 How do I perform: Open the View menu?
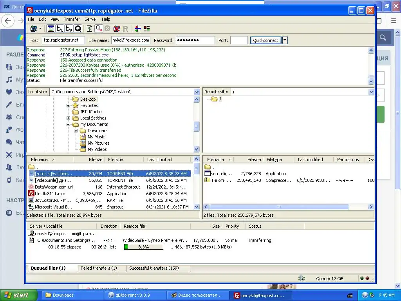[x=55, y=19]
